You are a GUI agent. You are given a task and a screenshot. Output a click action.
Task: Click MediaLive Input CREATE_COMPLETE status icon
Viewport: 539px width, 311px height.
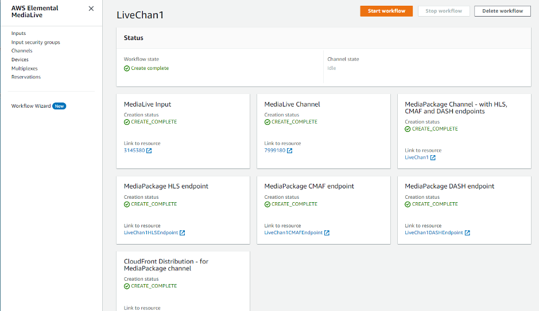point(127,122)
